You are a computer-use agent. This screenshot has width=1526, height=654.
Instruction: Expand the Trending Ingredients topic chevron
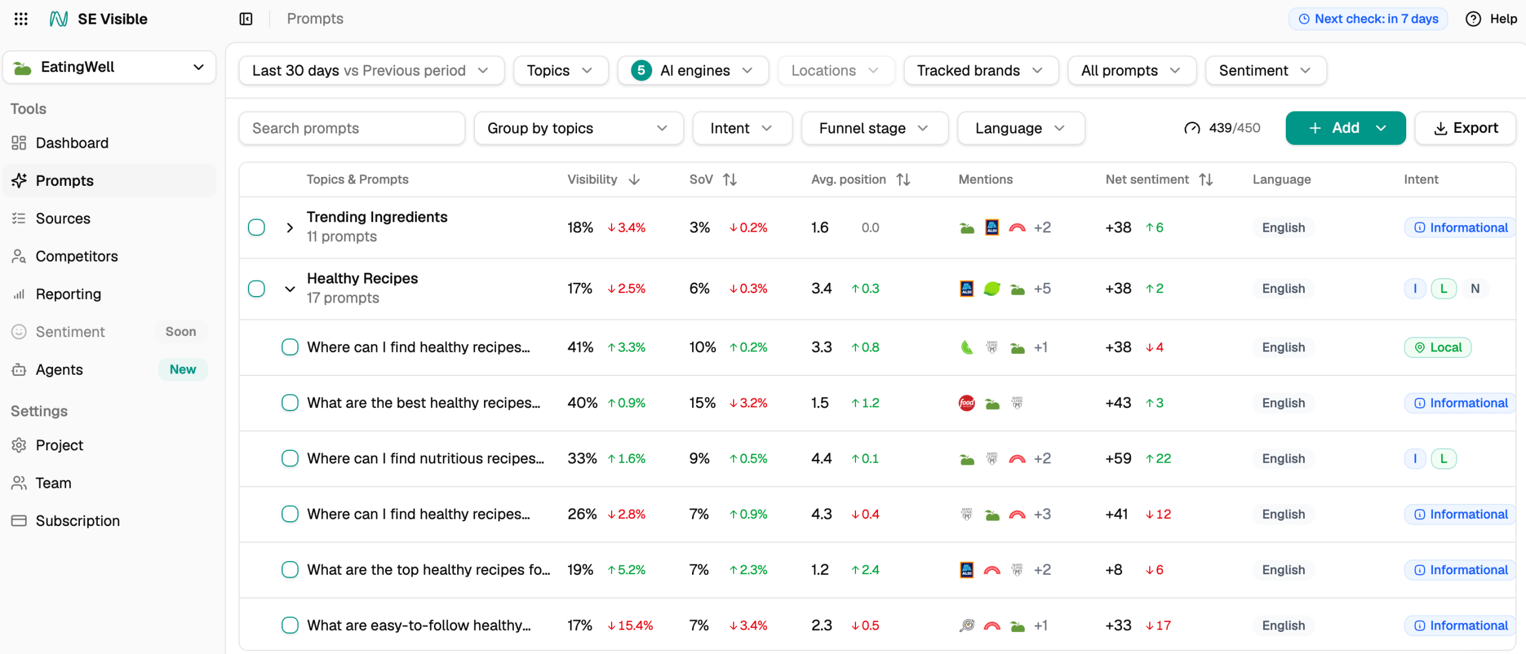pyautogui.click(x=290, y=228)
